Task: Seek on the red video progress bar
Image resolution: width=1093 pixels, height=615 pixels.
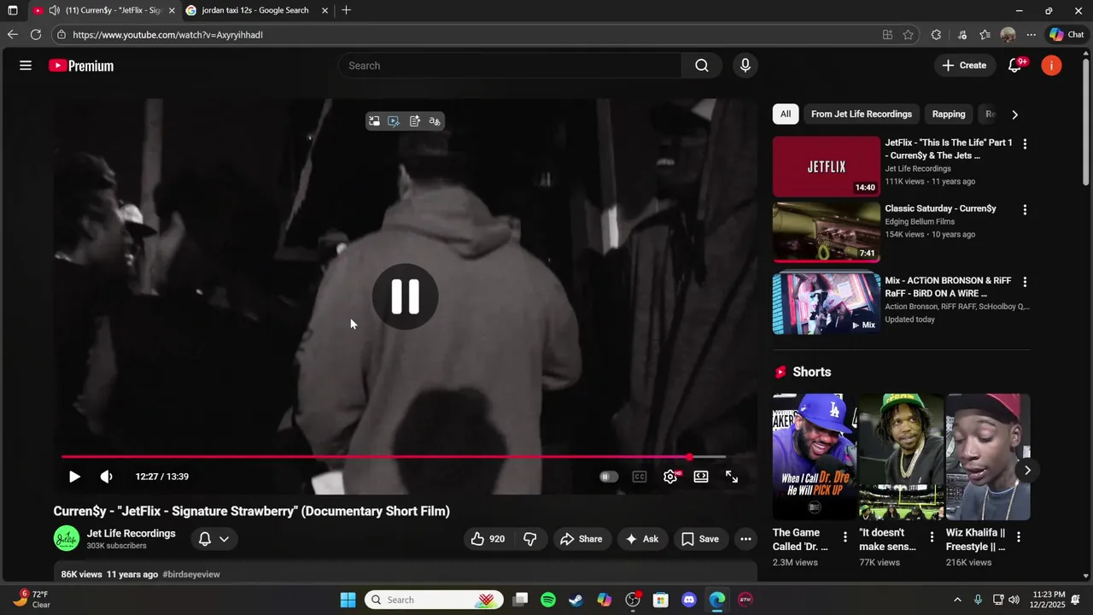Action: (x=394, y=457)
